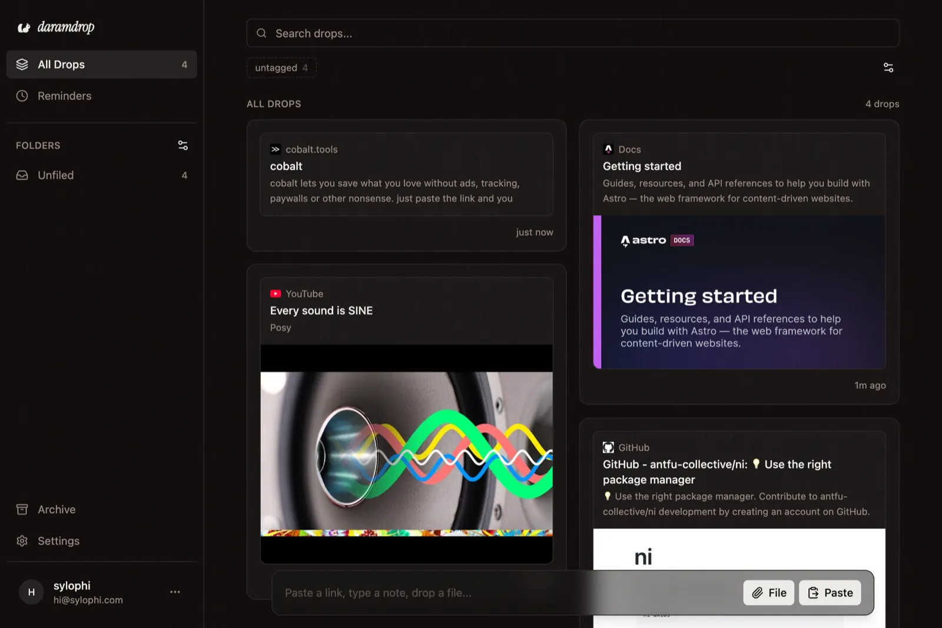Click GitHub drop description text
The width and height of the screenshot is (942, 628).
pos(736,504)
